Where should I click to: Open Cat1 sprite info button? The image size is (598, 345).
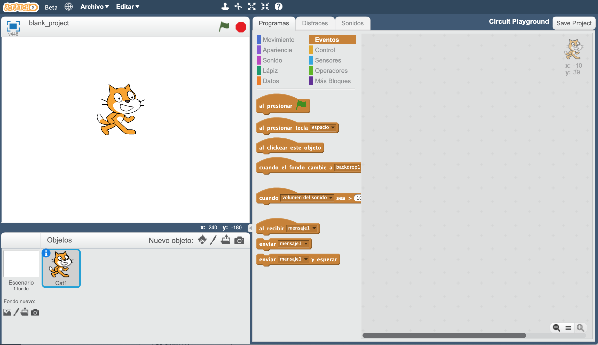[x=46, y=253]
